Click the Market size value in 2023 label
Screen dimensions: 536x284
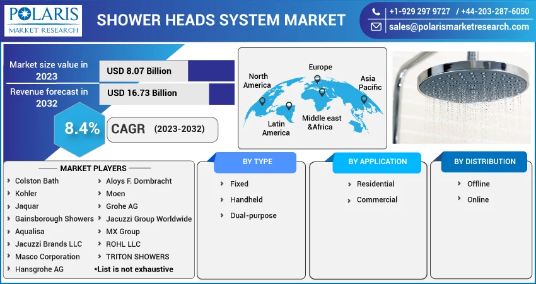48,70
